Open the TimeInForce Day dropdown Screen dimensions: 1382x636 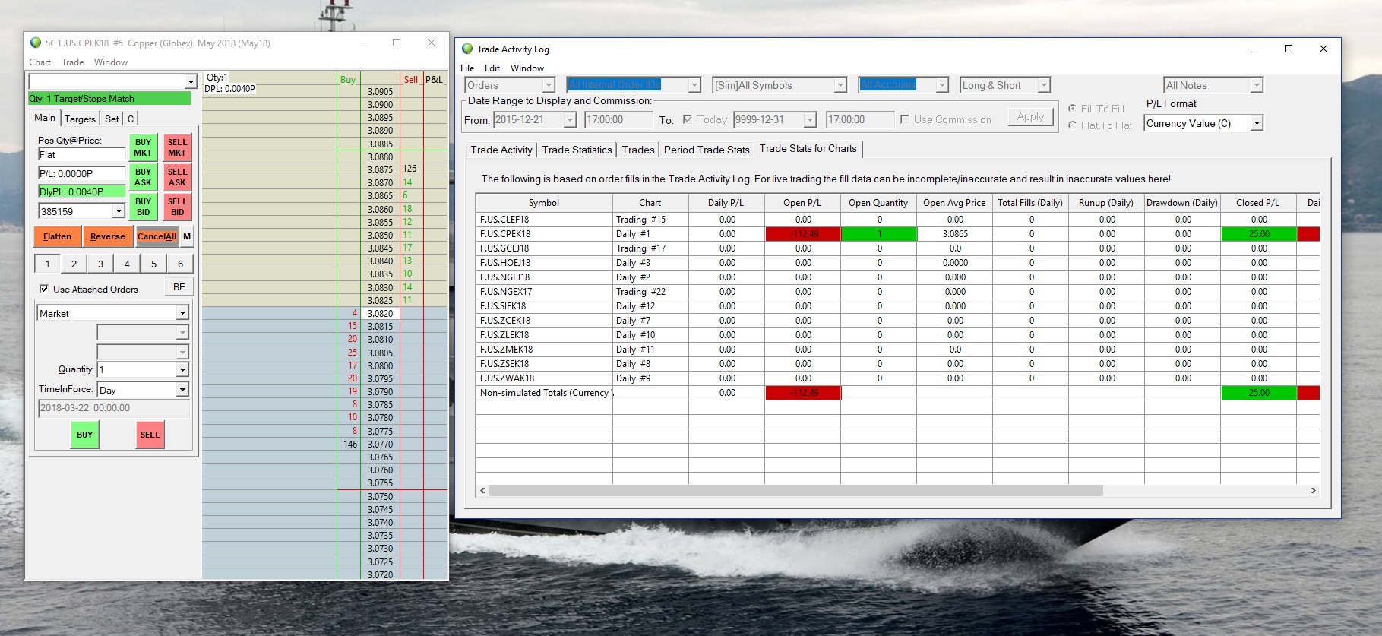tap(182, 390)
